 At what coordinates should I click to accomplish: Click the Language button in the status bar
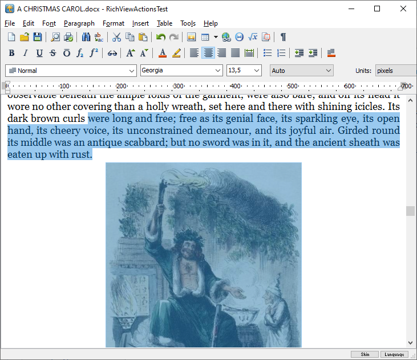pos(395,354)
